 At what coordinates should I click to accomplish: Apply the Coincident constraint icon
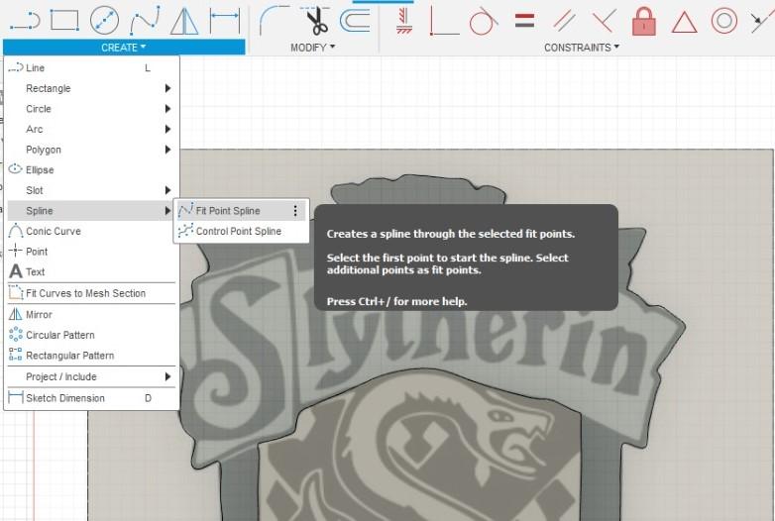[444, 21]
